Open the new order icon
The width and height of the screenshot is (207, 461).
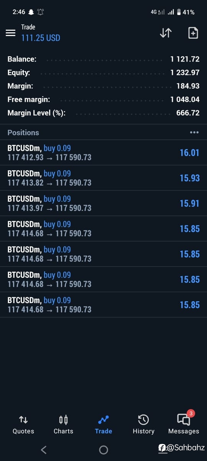pyautogui.click(x=193, y=33)
